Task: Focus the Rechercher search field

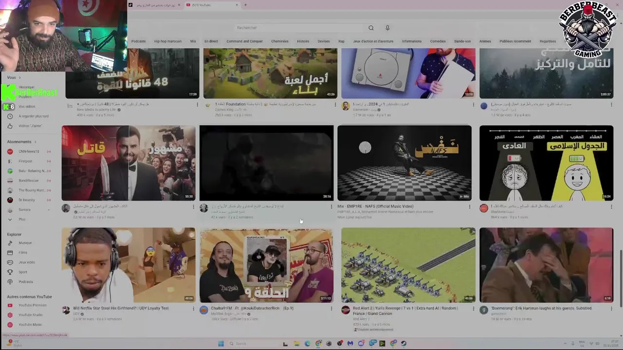Action: coord(299,28)
